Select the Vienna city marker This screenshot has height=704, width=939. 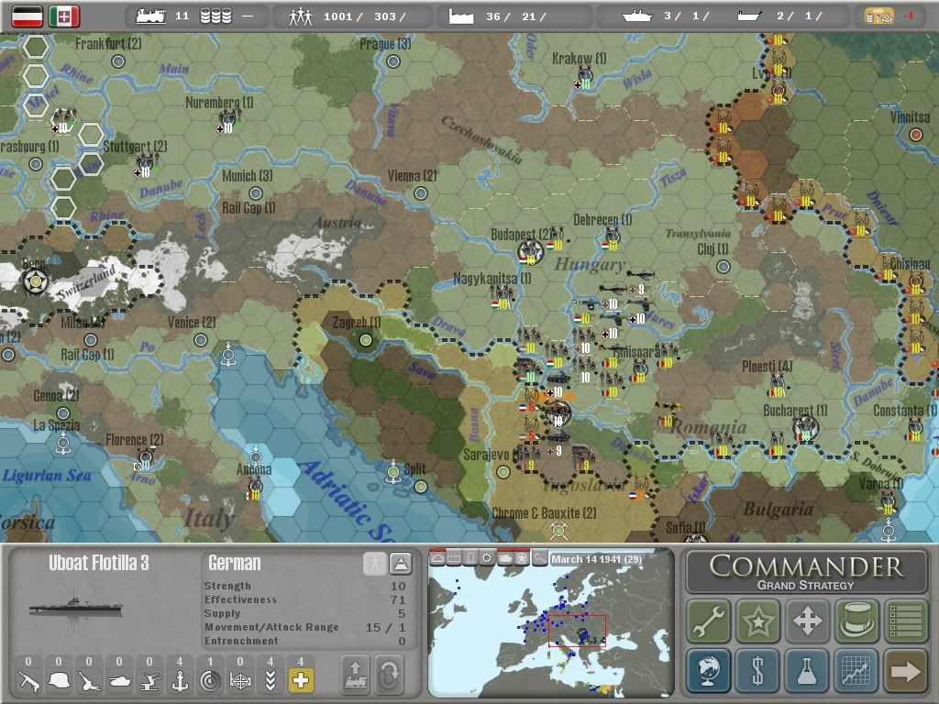[x=421, y=192]
